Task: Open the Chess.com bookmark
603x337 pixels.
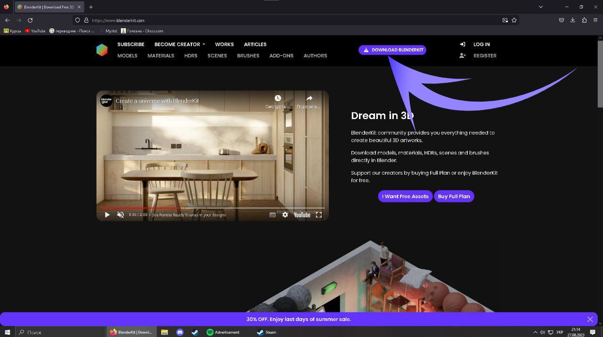Action: 142,31
